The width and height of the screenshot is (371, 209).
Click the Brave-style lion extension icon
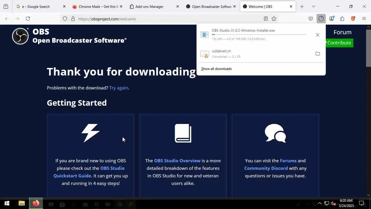click(x=353, y=19)
